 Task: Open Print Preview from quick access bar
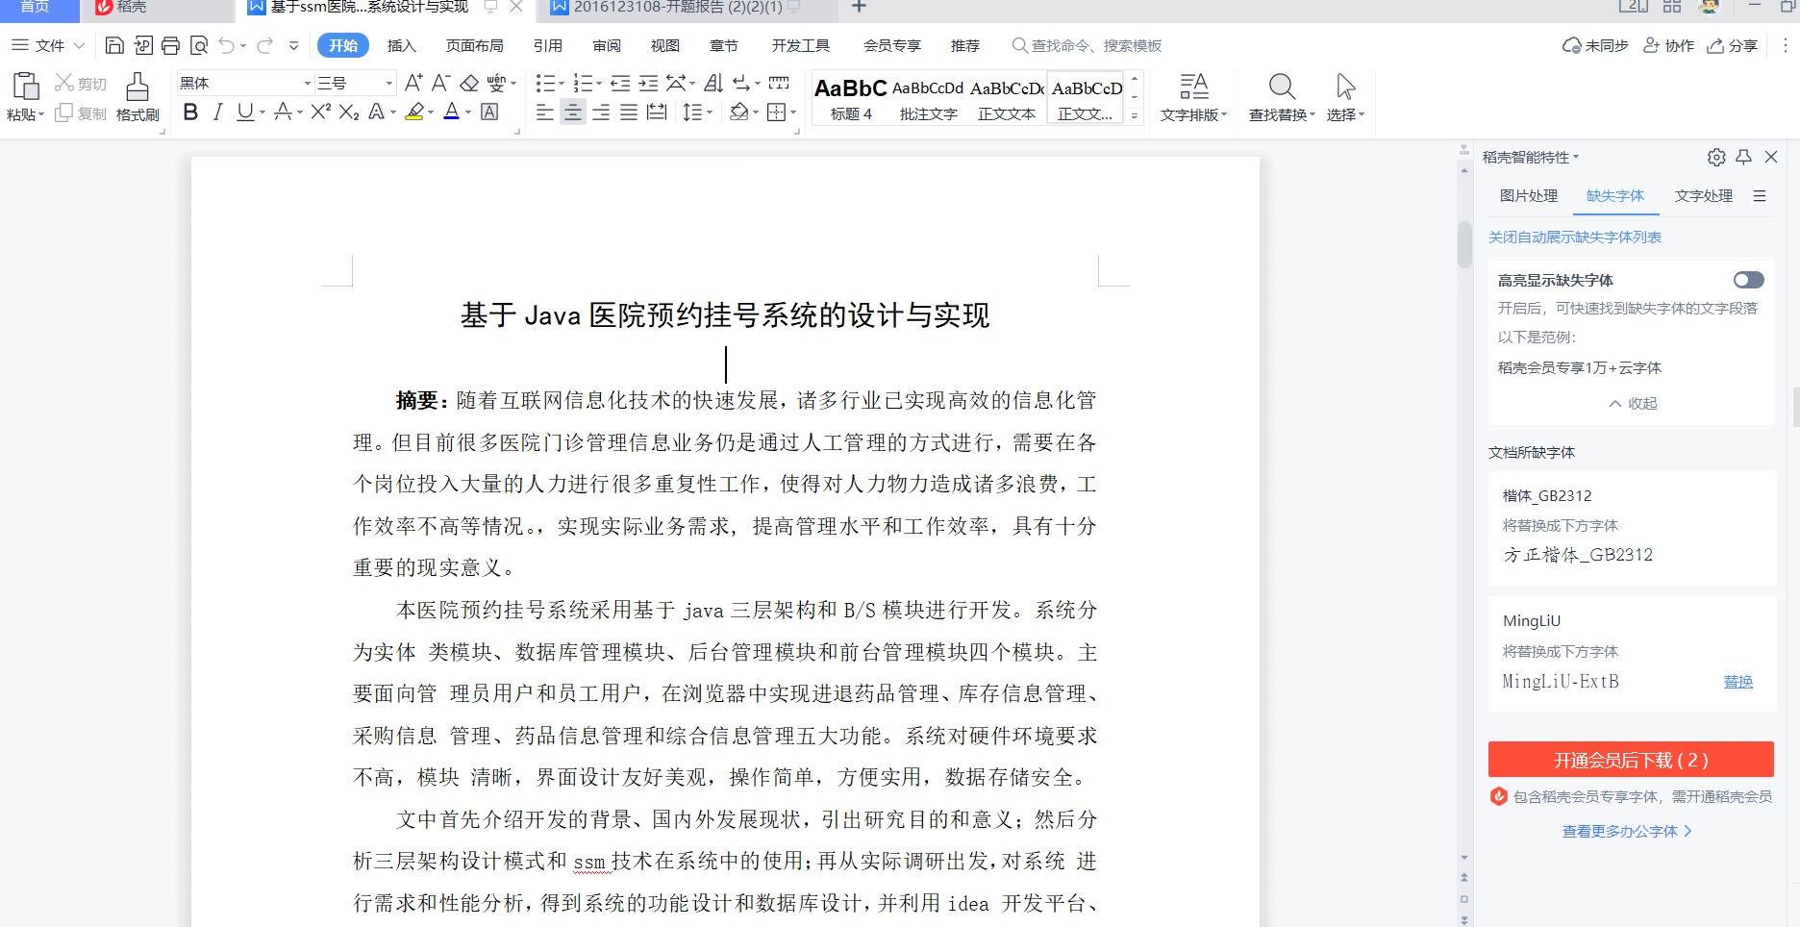(199, 45)
